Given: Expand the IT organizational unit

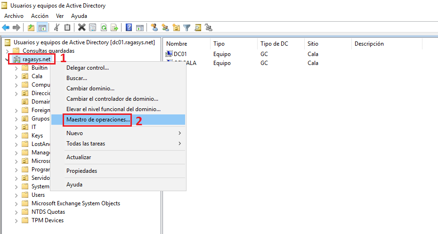Looking at the screenshot, I should click(16, 127).
